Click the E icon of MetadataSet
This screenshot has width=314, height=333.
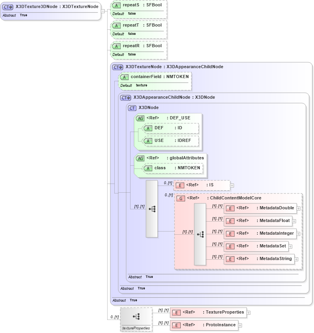230,247
